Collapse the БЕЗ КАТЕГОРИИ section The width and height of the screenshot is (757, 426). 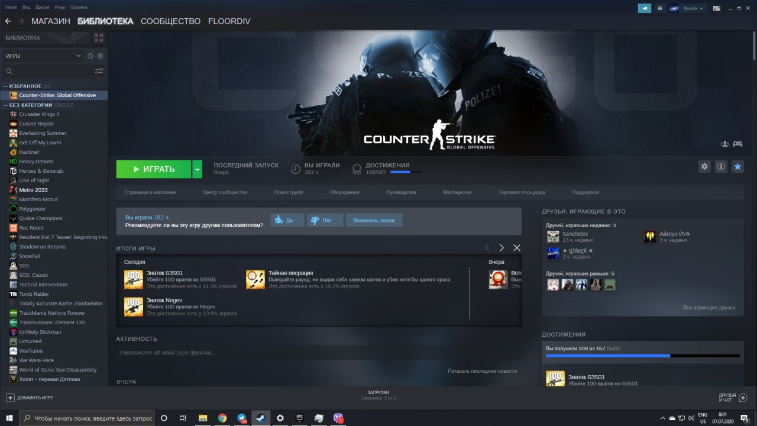point(5,105)
